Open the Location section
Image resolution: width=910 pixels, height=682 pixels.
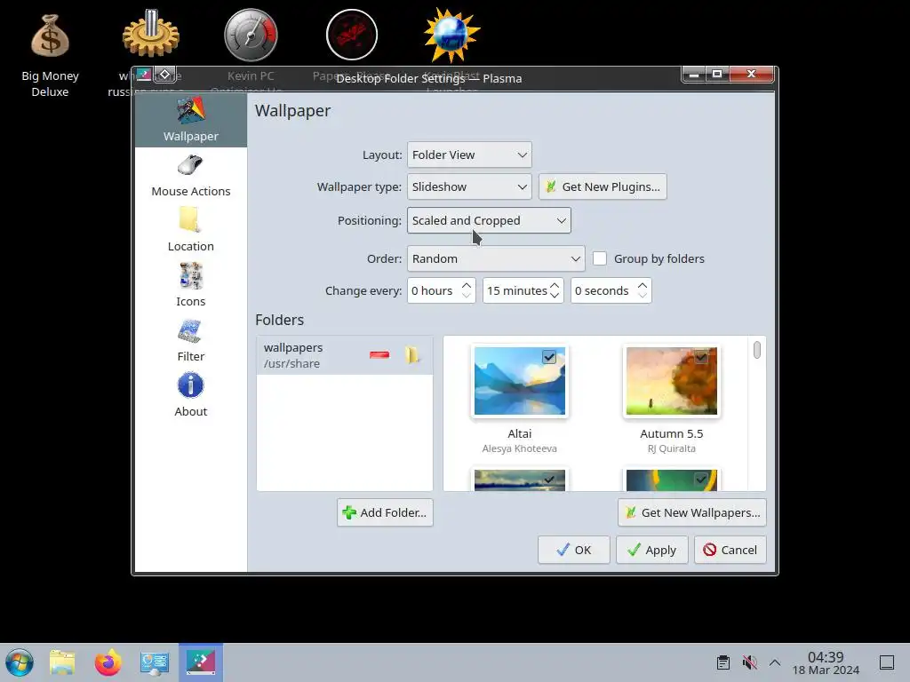[191, 231]
